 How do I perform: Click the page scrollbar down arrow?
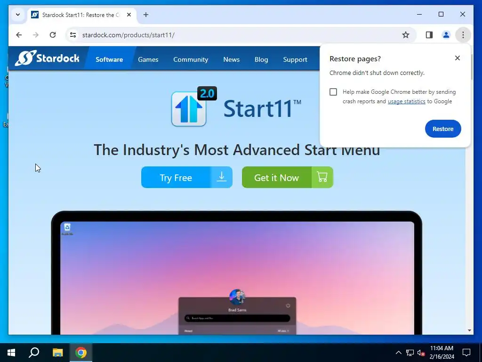click(x=469, y=330)
